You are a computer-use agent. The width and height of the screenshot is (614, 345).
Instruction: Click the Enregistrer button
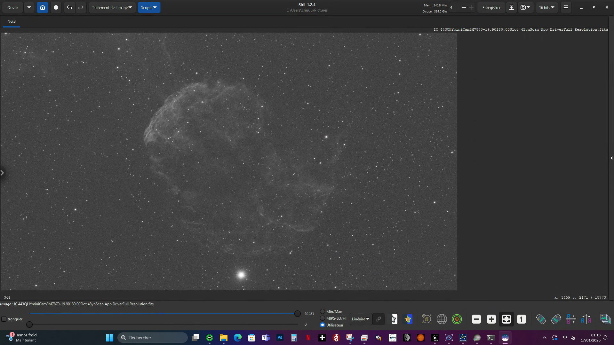tap(491, 7)
